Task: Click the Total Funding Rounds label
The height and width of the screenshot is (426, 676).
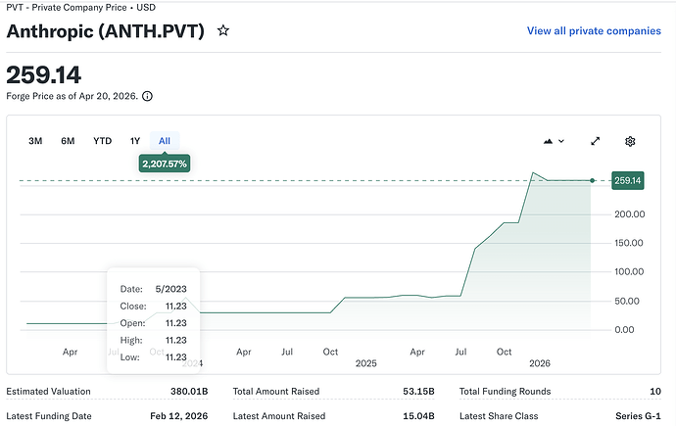Action: coord(505,392)
